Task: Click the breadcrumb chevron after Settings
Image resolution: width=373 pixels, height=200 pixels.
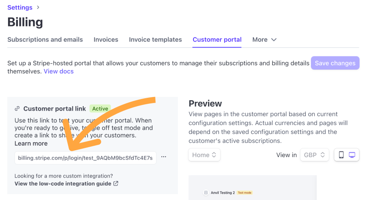Action: pos(38,8)
